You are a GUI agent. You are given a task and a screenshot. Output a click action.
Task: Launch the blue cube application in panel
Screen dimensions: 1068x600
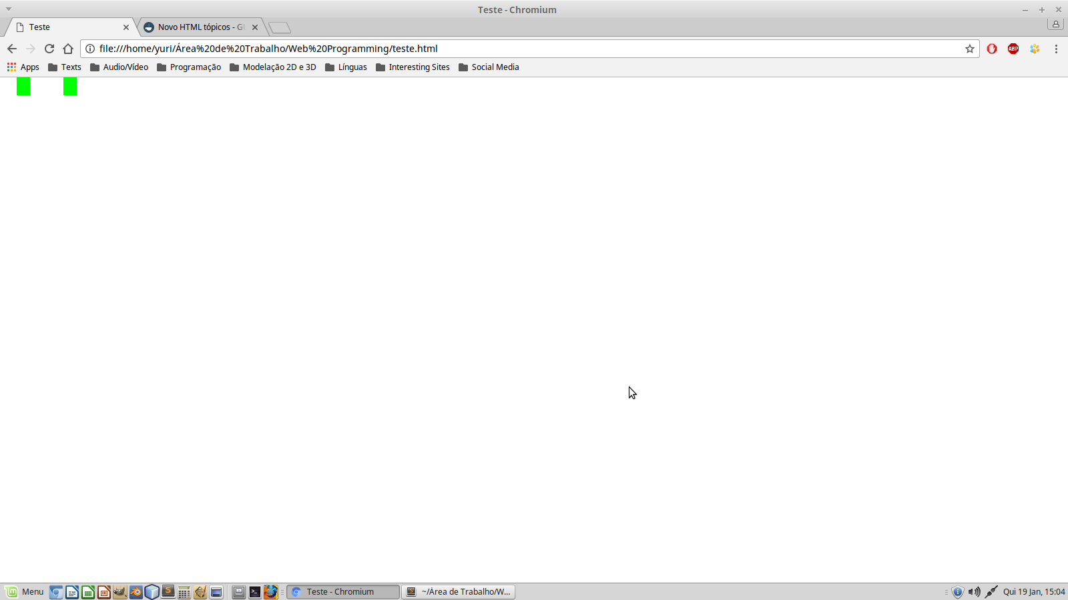pyautogui.click(x=152, y=592)
